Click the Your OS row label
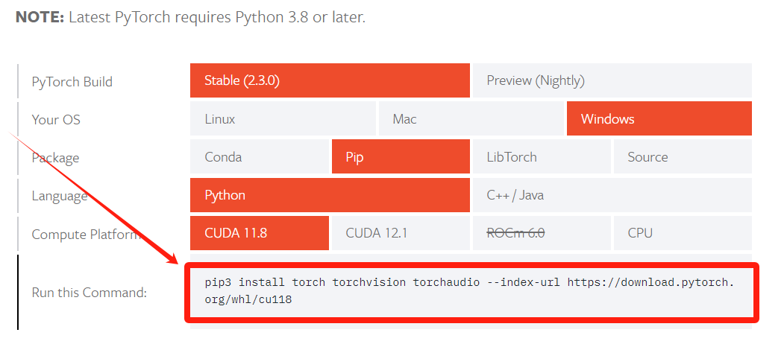This screenshot has width=784, height=347. point(56,120)
